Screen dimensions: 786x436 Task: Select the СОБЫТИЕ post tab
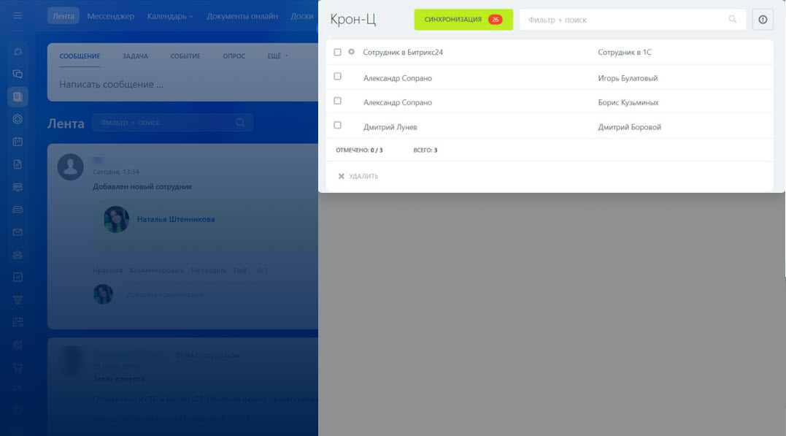pos(185,56)
